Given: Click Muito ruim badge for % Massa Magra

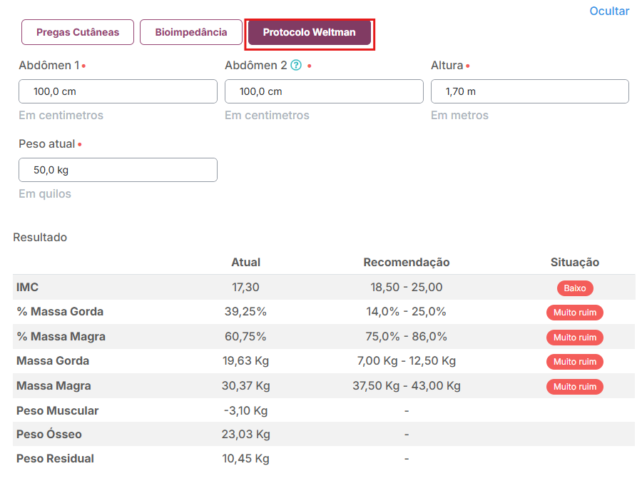Looking at the screenshot, I should 575,338.
